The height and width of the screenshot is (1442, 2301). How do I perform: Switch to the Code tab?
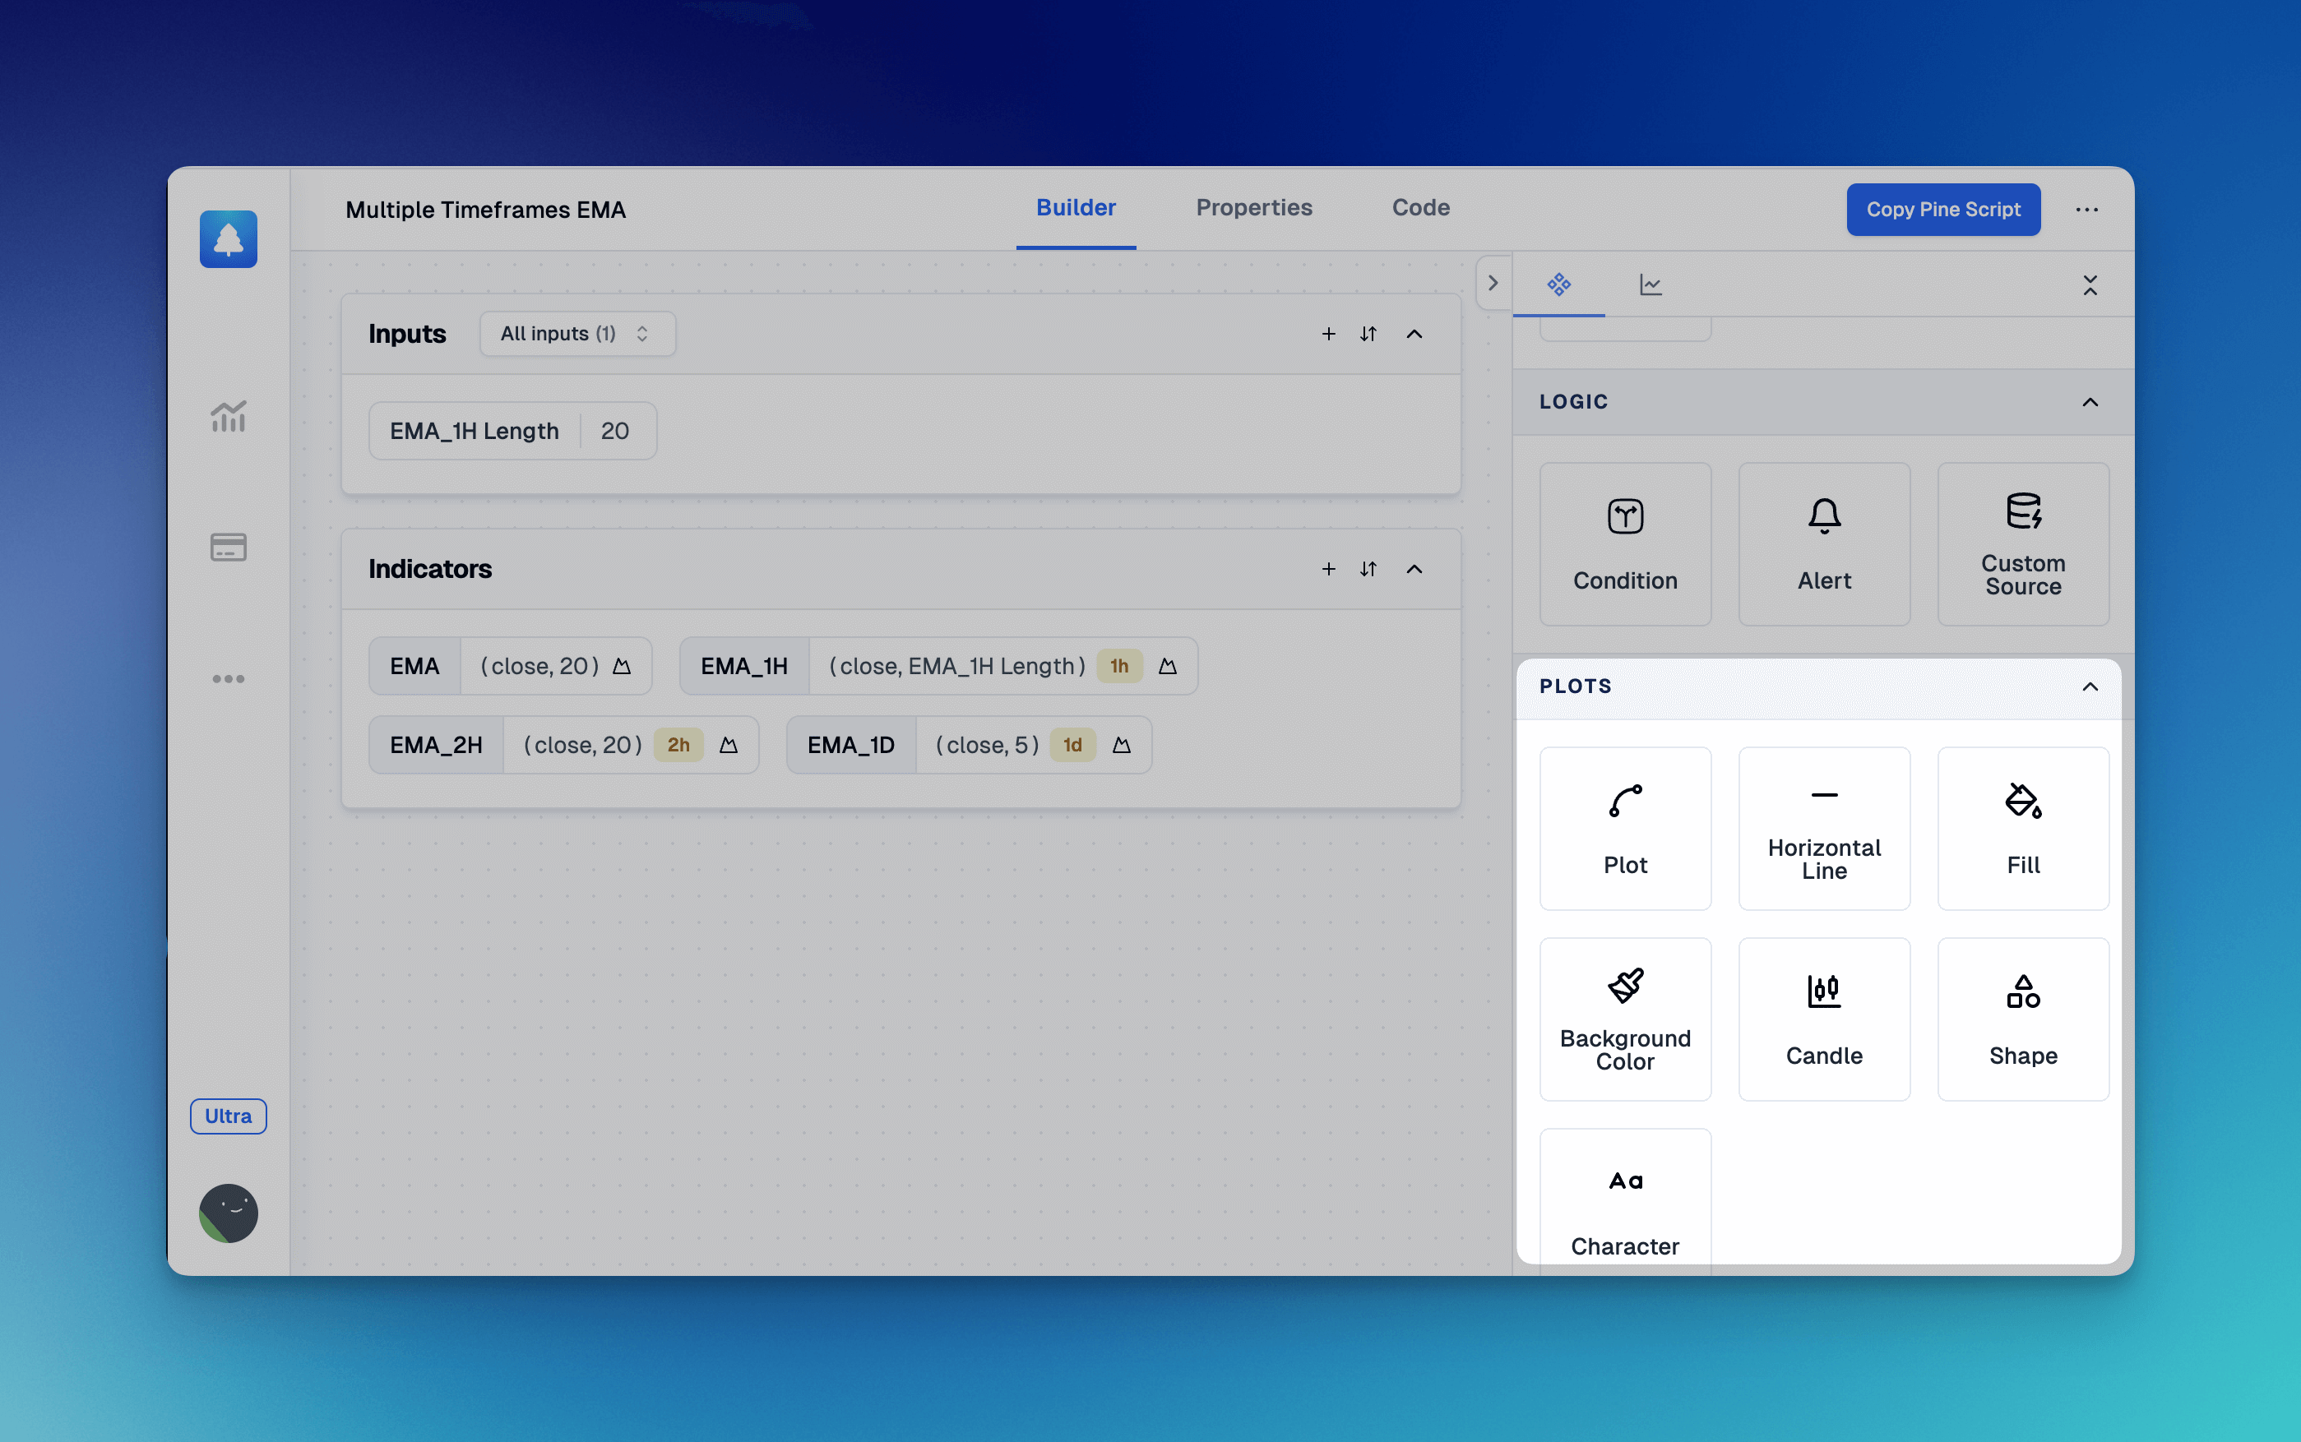point(1420,208)
